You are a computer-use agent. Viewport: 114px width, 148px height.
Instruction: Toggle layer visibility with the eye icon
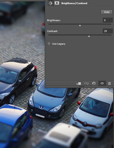click(102, 83)
